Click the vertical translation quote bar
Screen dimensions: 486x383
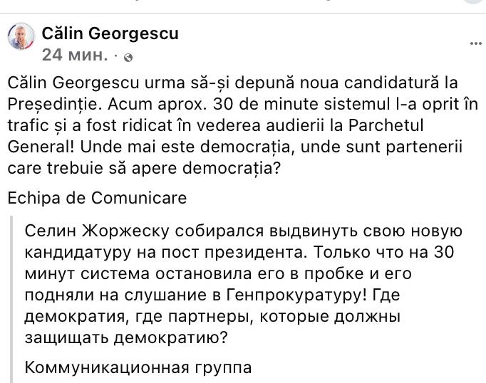(x=12, y=300)
